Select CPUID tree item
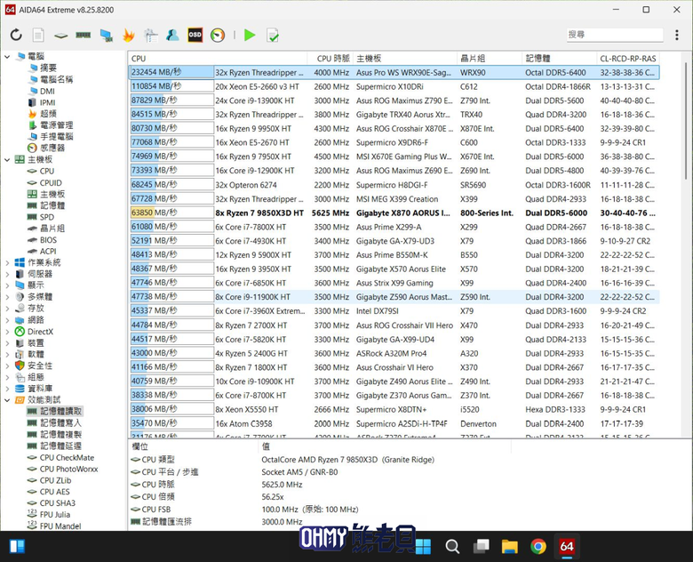Screen dimensions: 693x562 [x=51, y=183]
